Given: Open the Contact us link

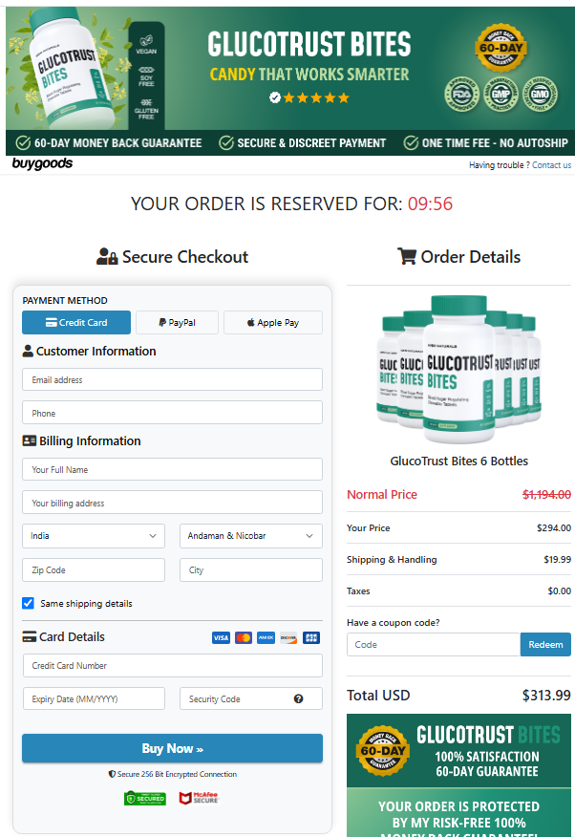Looking at the screenshot, I should (551, 164).
